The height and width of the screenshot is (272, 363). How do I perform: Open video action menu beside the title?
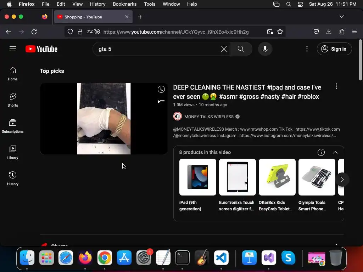(336, 86)
